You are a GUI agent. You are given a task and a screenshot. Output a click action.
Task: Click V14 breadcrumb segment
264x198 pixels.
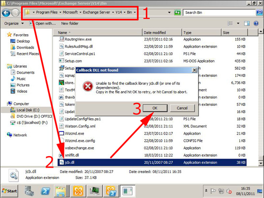click(x=119, y=12)
